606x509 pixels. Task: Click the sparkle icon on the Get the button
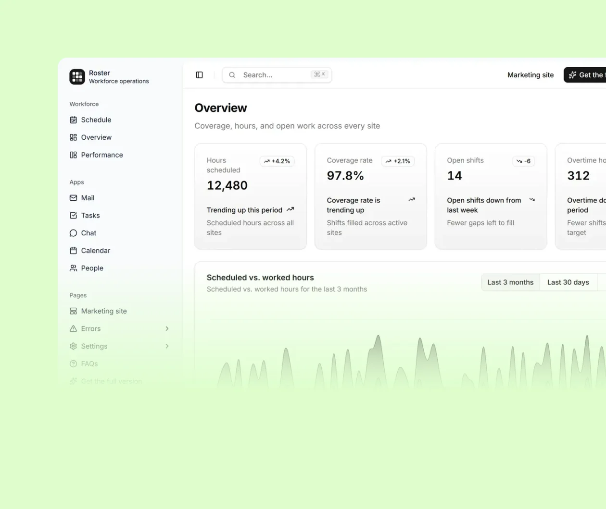pyautogui.click(x=572, y=75)
